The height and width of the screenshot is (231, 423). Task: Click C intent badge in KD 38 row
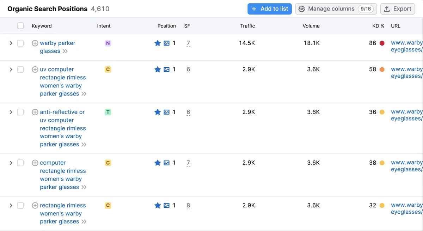pyautogui.click(x=108, y=163)
